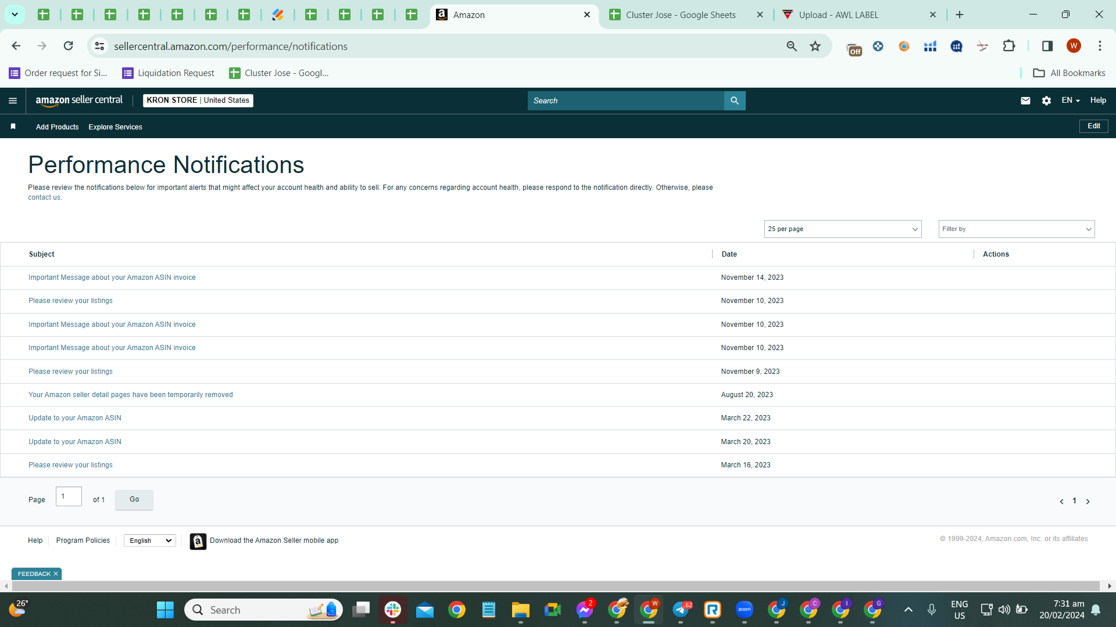Image resolution: width=1116 pixels, height=627 pixels.
Task: Click the contact us link
Action: point(44,198)
